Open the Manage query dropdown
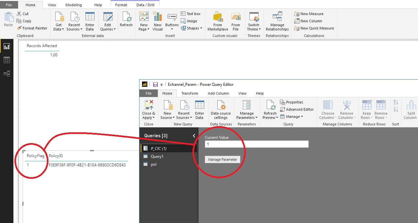 (291, 117)
